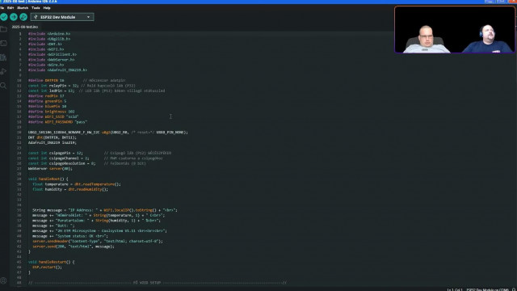Click the USB icon in board selector
Image resolution: width=517 pixels, height=291 pixels.
(36, 17)
